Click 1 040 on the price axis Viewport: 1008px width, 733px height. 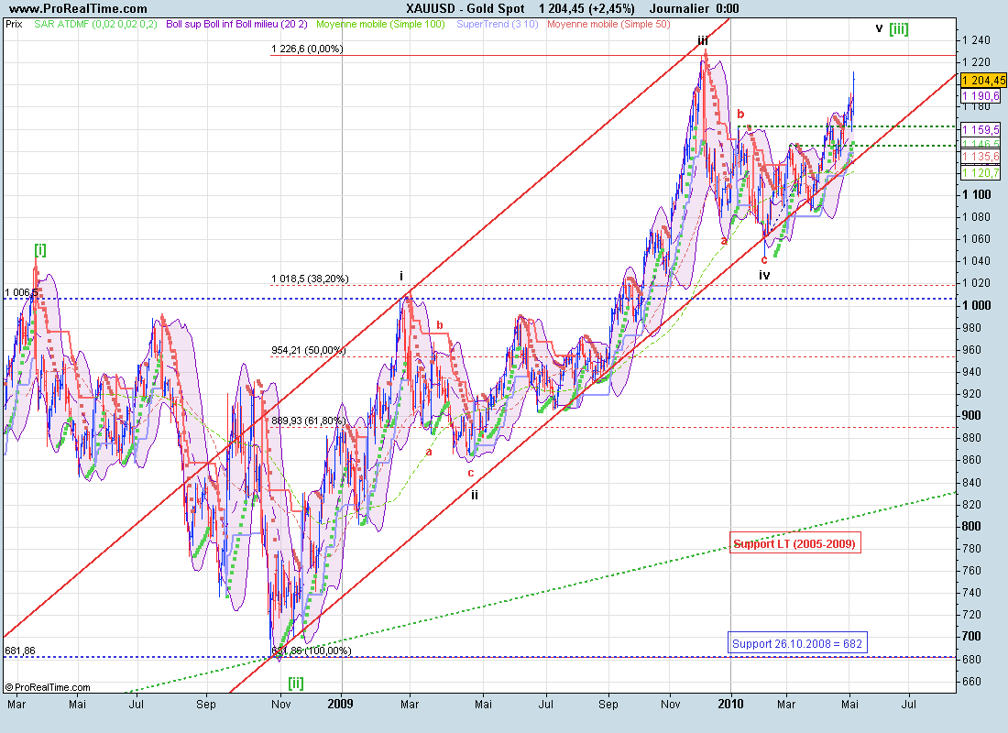point(976,260)
